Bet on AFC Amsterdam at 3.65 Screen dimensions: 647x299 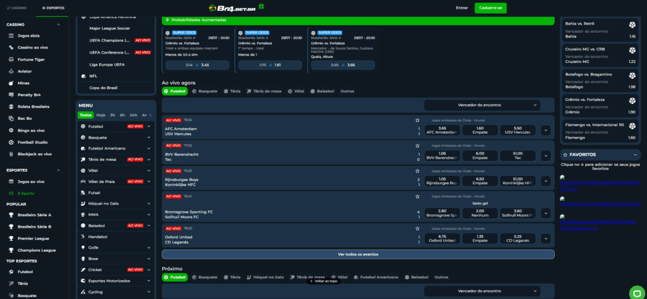[x=442, y=130]
